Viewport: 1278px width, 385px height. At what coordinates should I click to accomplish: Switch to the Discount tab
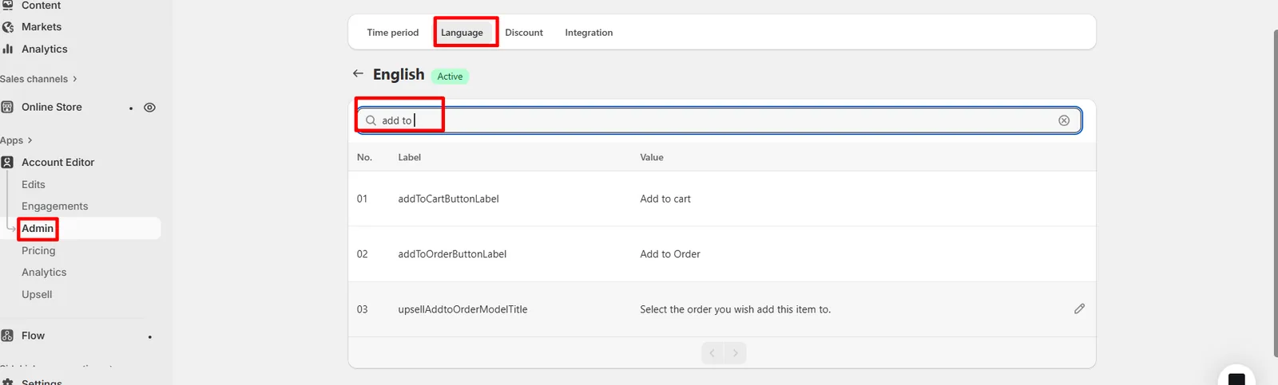tap(524, 33)
